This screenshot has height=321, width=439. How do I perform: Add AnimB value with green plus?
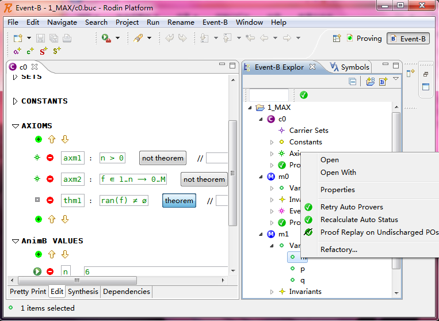39,254
